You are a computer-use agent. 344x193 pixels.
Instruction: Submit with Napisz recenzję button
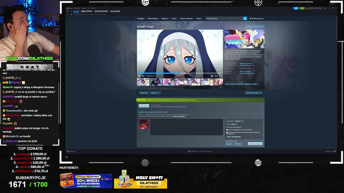point(255,144)
